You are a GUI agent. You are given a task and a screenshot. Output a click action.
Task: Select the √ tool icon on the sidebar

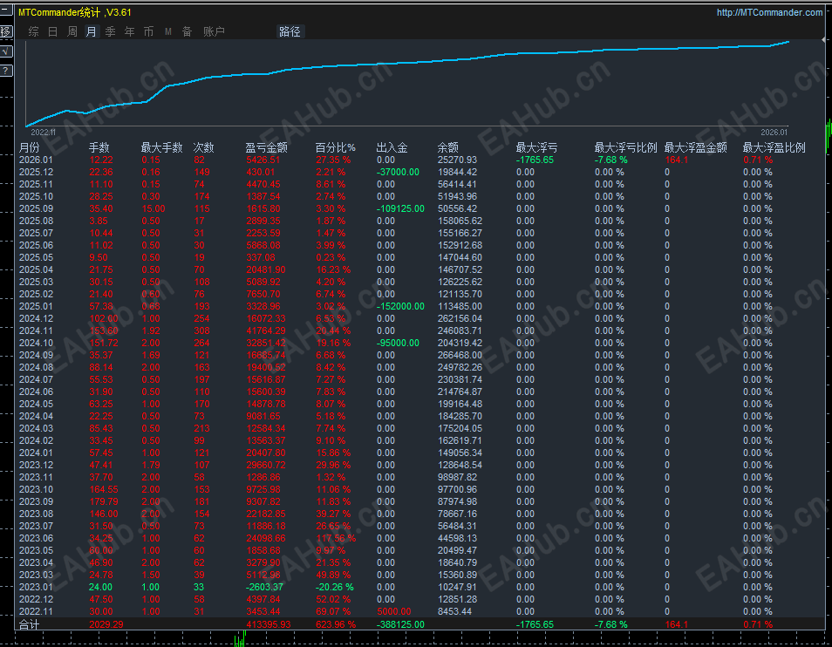[x=4, y=51]
